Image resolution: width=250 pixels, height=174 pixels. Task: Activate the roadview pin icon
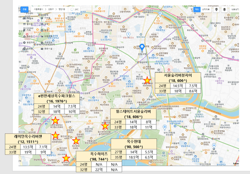(x=216, y=9)
